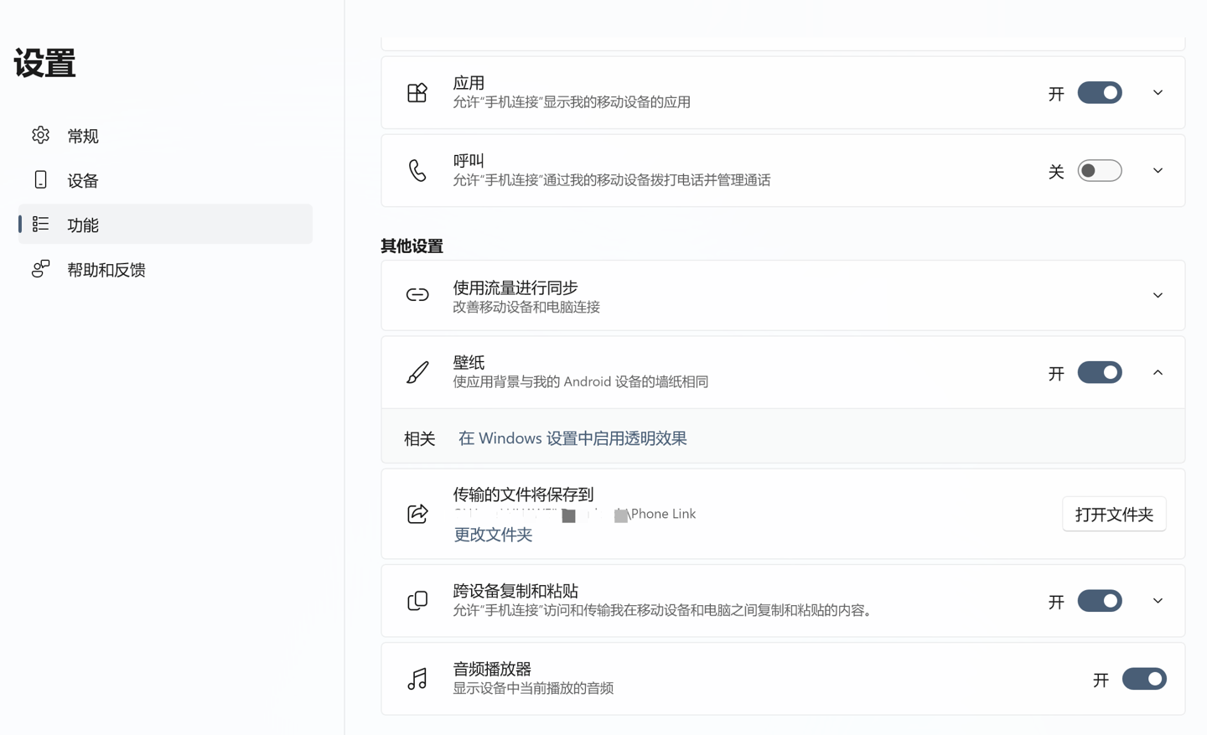The height and width of the screenshot is (735, 1207).
Task: Click the 关 label next to 呼叫 toggle
Action: pyautogui.click(x=1056, y=171)
